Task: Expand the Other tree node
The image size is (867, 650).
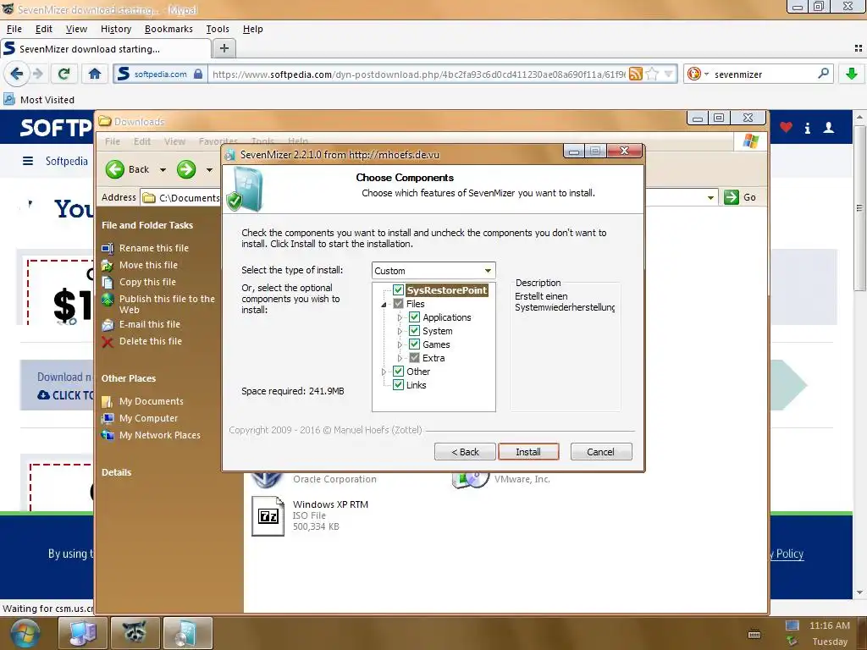Action: click(384, 372)
